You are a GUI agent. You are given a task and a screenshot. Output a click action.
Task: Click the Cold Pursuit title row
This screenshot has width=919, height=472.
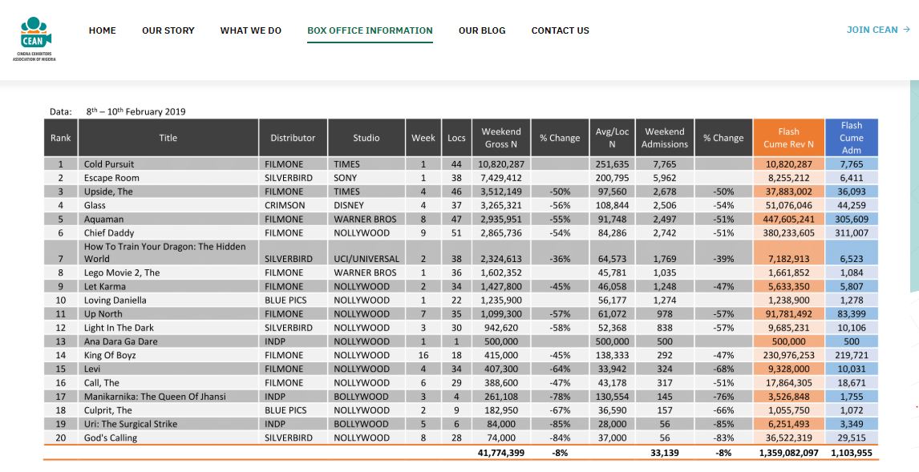[109, 164]
